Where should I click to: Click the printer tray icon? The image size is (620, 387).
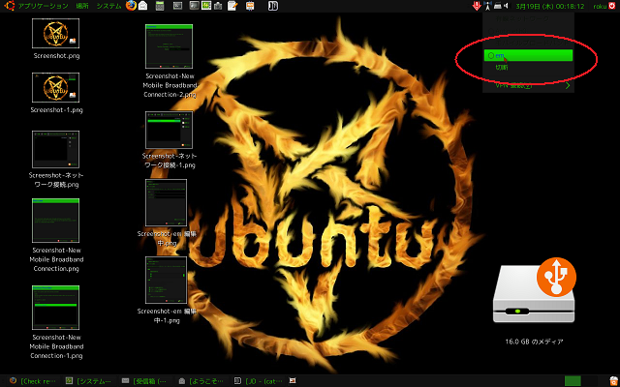pos(498,6)
